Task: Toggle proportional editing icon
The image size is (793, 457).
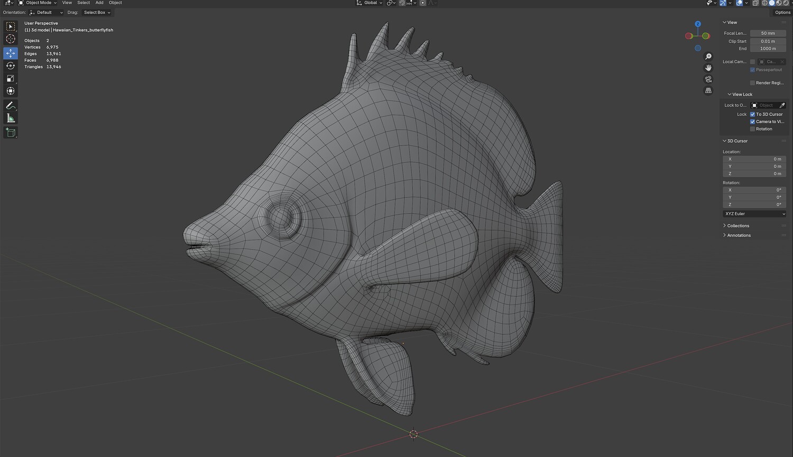Action: 422,3
